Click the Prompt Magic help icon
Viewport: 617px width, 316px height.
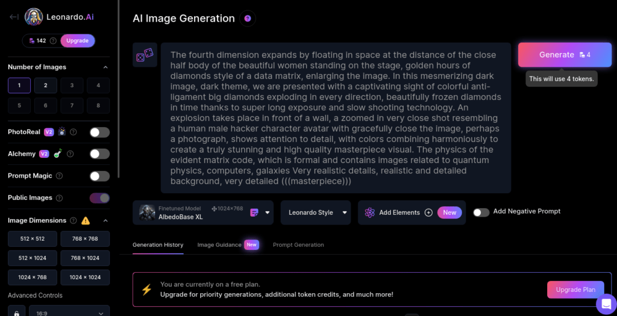pyautogui.click(x=58, y=176)
